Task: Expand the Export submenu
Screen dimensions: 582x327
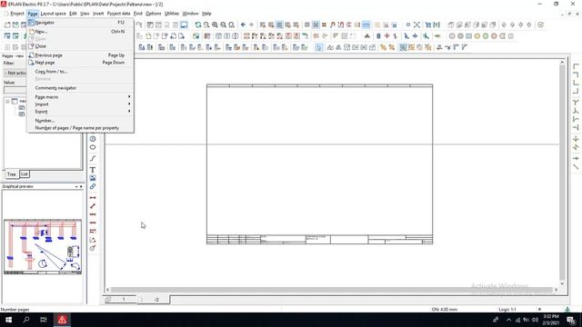Action: 80,112
